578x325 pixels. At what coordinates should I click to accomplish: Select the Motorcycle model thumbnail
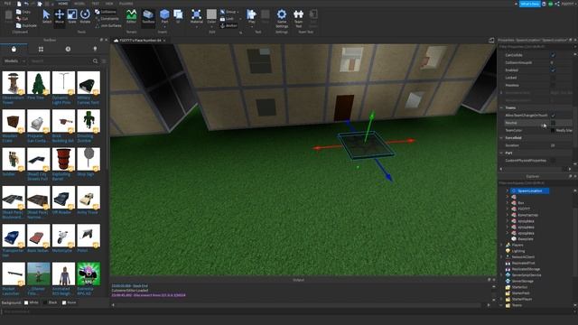coord(63,236)
